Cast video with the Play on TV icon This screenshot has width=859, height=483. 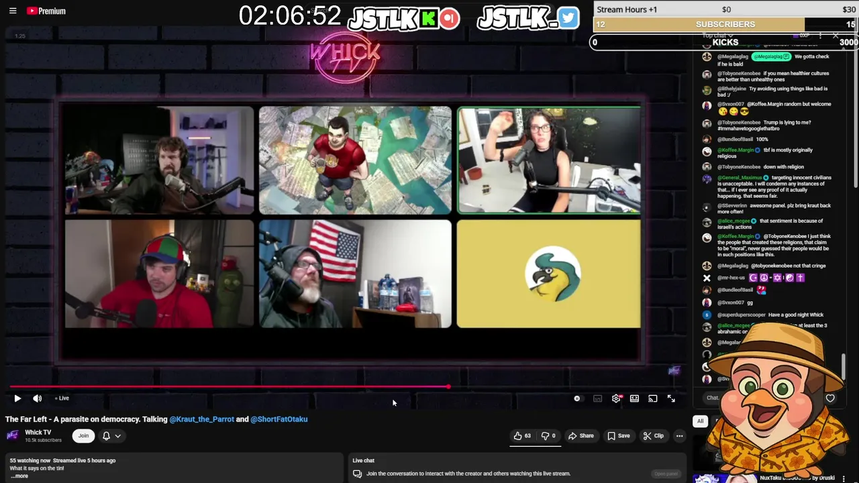click(x=652, y=398)
